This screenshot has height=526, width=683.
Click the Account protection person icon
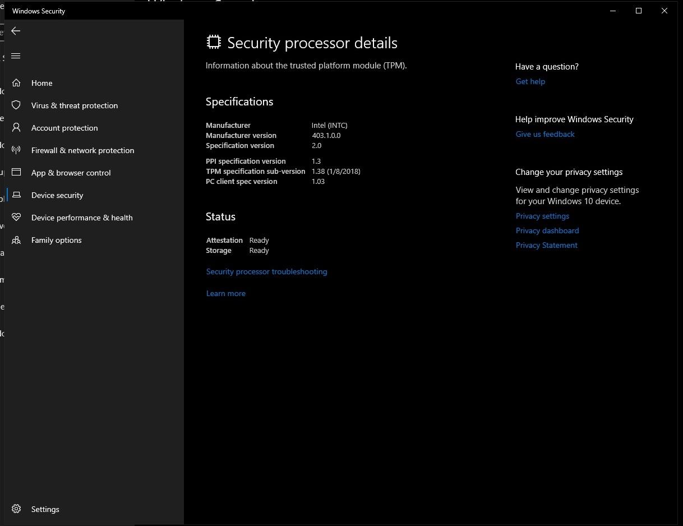tap(16, 127)
